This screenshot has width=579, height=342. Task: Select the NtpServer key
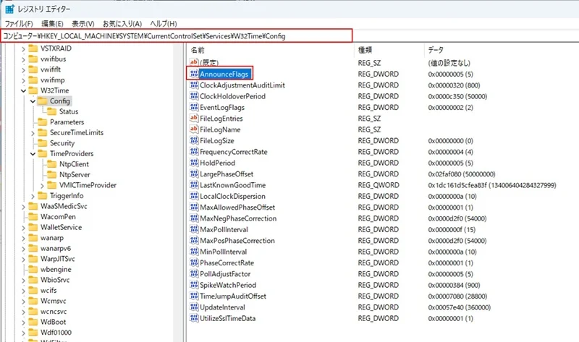tap(75, 175)
